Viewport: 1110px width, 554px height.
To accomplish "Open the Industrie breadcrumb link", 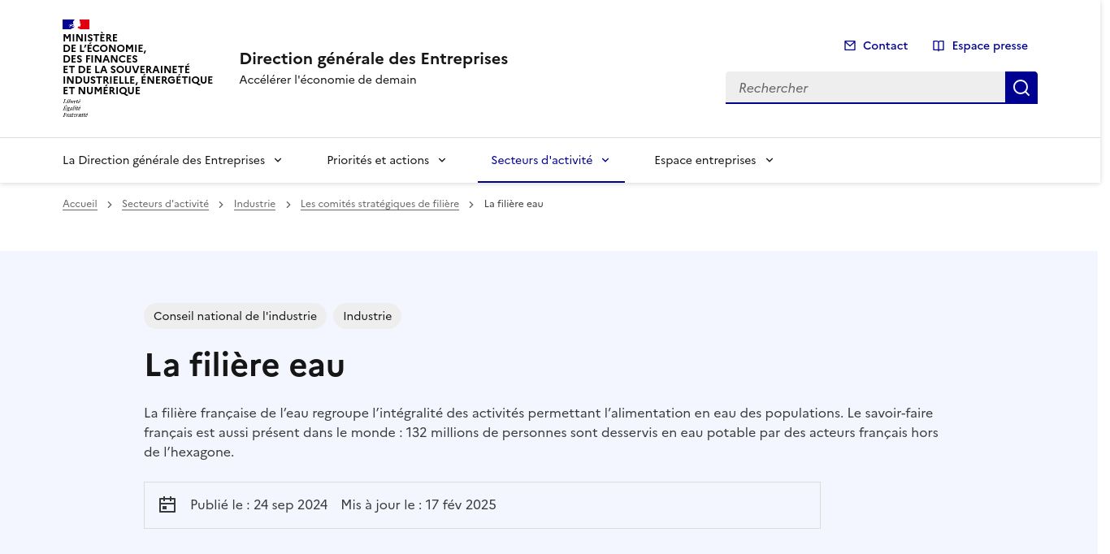I will (254, 204).
